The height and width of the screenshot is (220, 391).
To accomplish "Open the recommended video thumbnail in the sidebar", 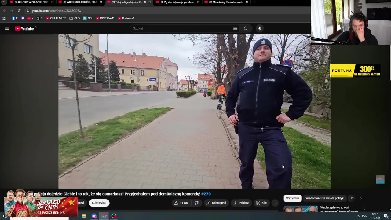I will click(x=301, y=209).
